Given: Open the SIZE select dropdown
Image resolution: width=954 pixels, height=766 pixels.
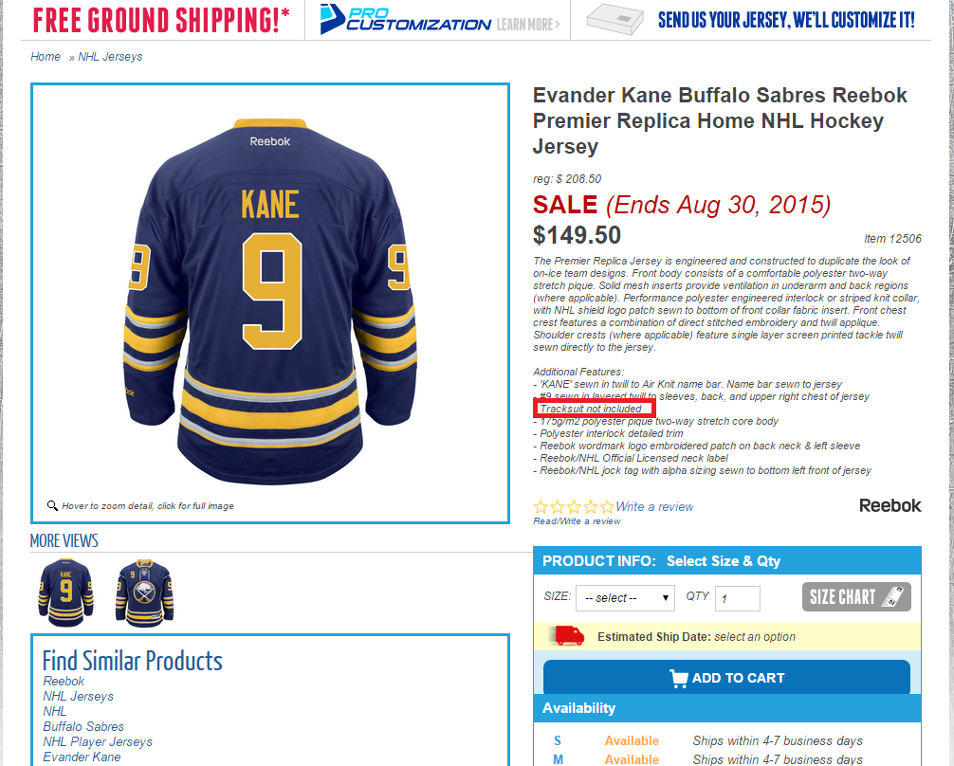Looking at the screenshot, I should 625,598.
